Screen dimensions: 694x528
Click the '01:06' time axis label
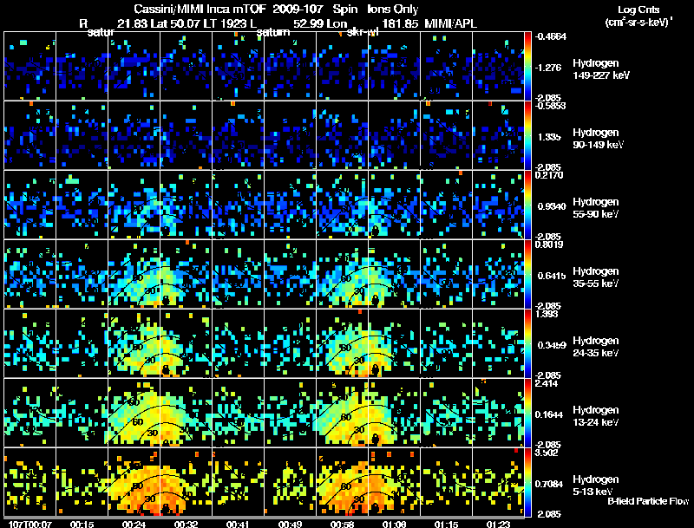(x=394, y=525)
